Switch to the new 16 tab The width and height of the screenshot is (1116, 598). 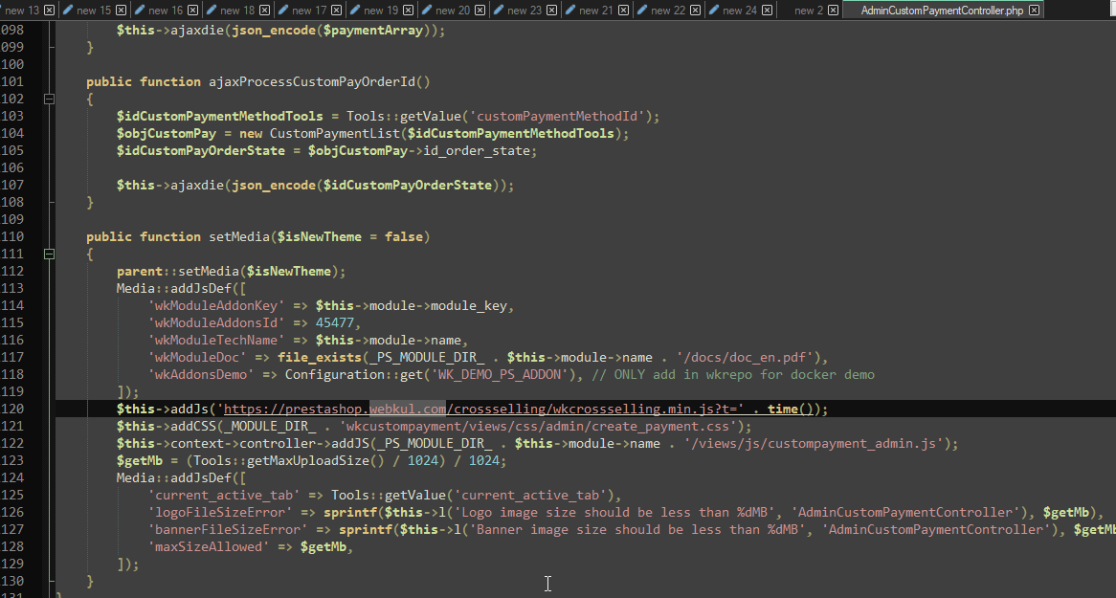[x=166, y=10]
